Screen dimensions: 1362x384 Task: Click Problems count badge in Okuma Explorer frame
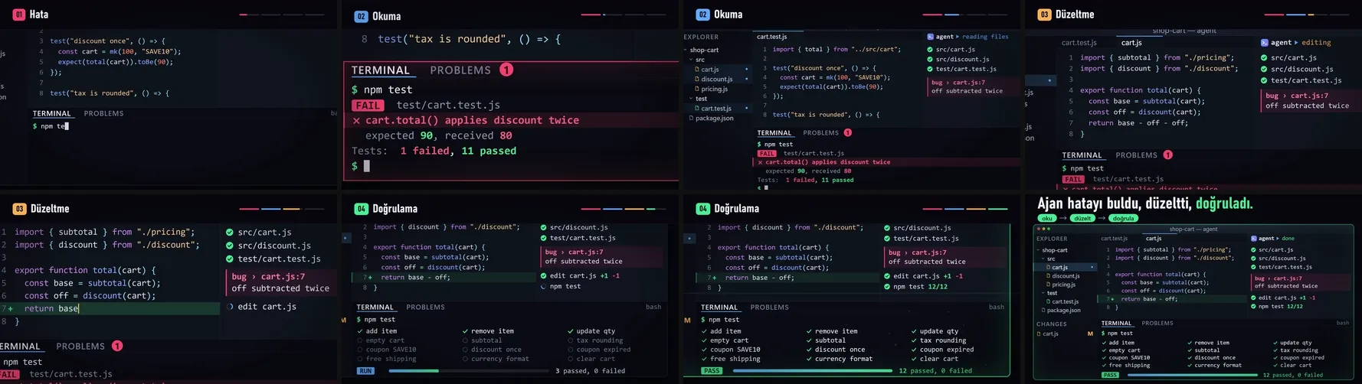(848, 132)
